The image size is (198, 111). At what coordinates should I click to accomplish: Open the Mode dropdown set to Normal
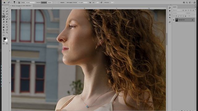(x=30, y=2)
